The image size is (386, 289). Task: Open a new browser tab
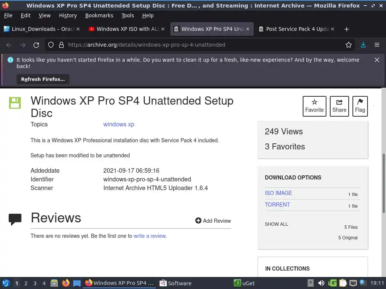coord(346,29)
